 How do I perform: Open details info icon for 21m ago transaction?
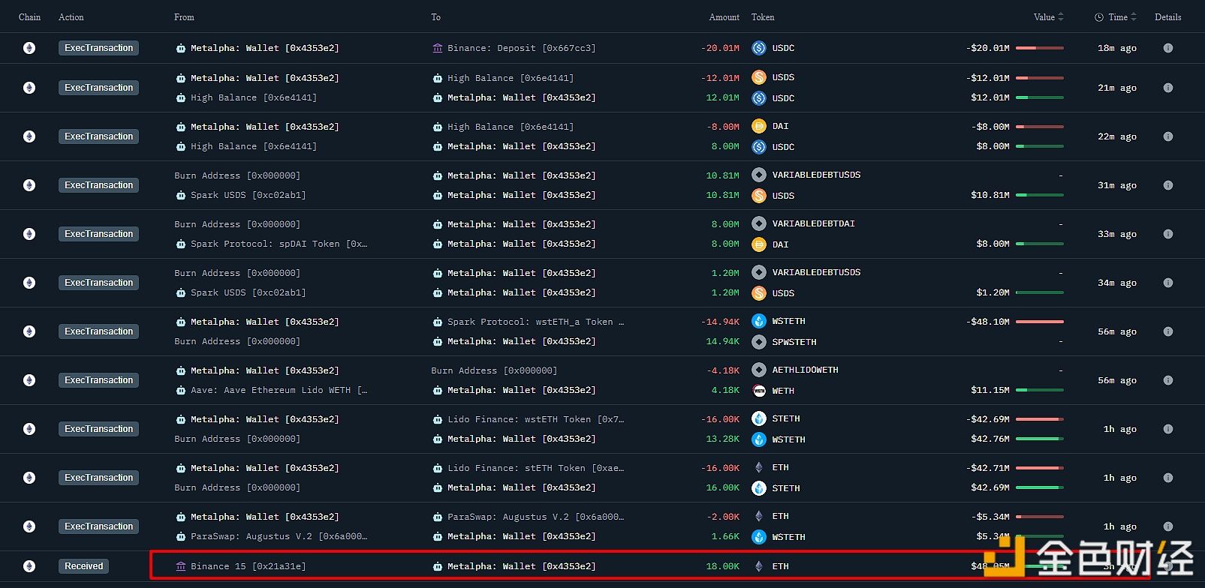pos(1167,88)
